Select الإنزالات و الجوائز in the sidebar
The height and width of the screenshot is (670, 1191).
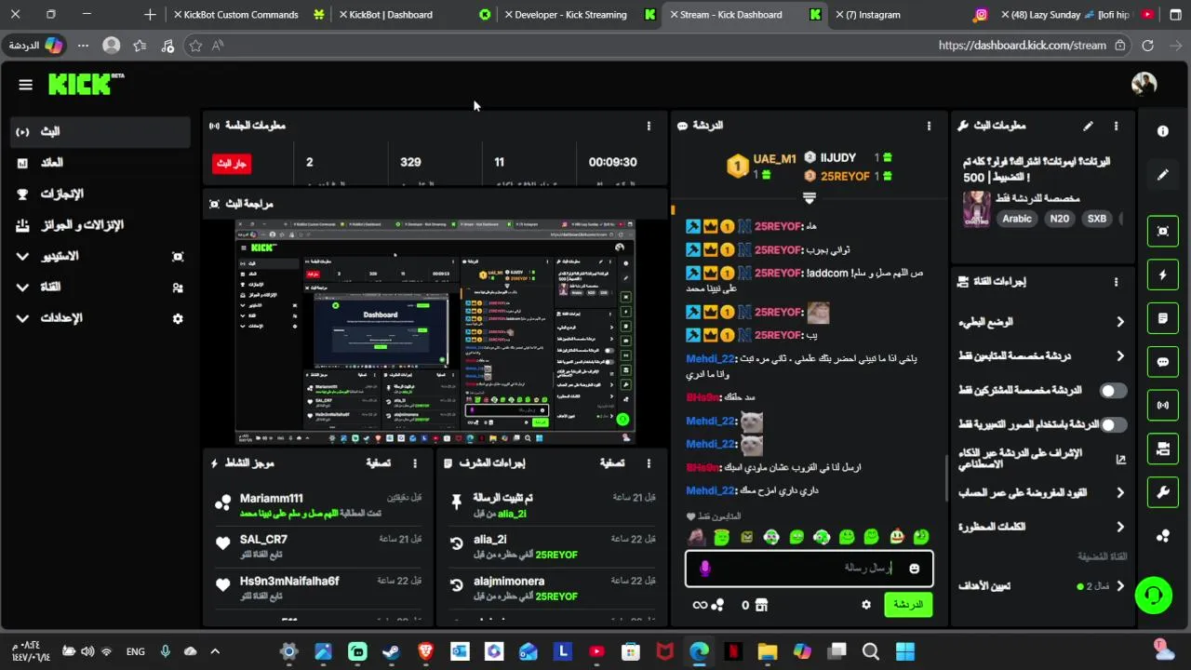100,225
